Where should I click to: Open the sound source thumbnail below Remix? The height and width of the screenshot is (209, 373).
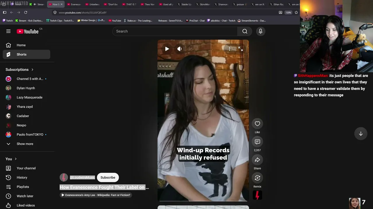coord(257,195)
